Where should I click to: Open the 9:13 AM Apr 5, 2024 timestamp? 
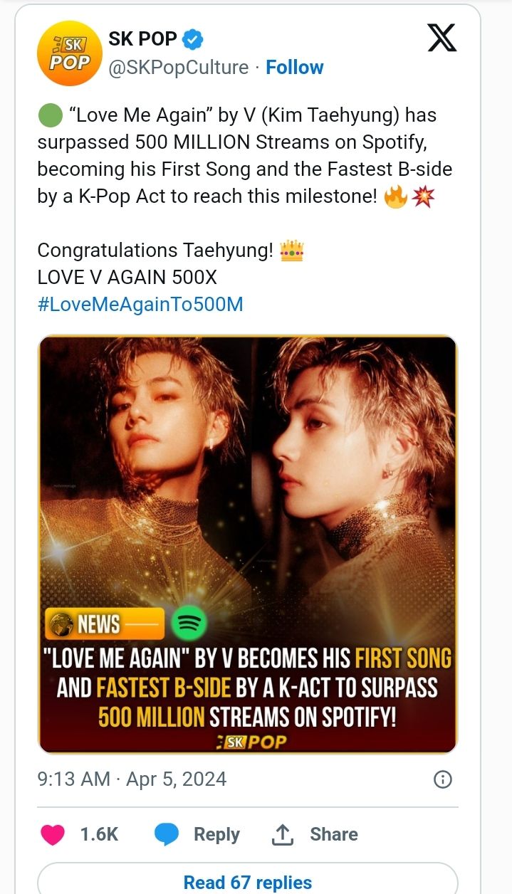[132, 779]
